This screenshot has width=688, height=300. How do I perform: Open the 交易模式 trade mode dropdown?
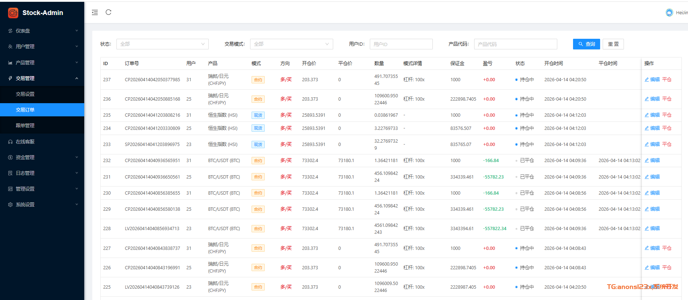point(291,44)
